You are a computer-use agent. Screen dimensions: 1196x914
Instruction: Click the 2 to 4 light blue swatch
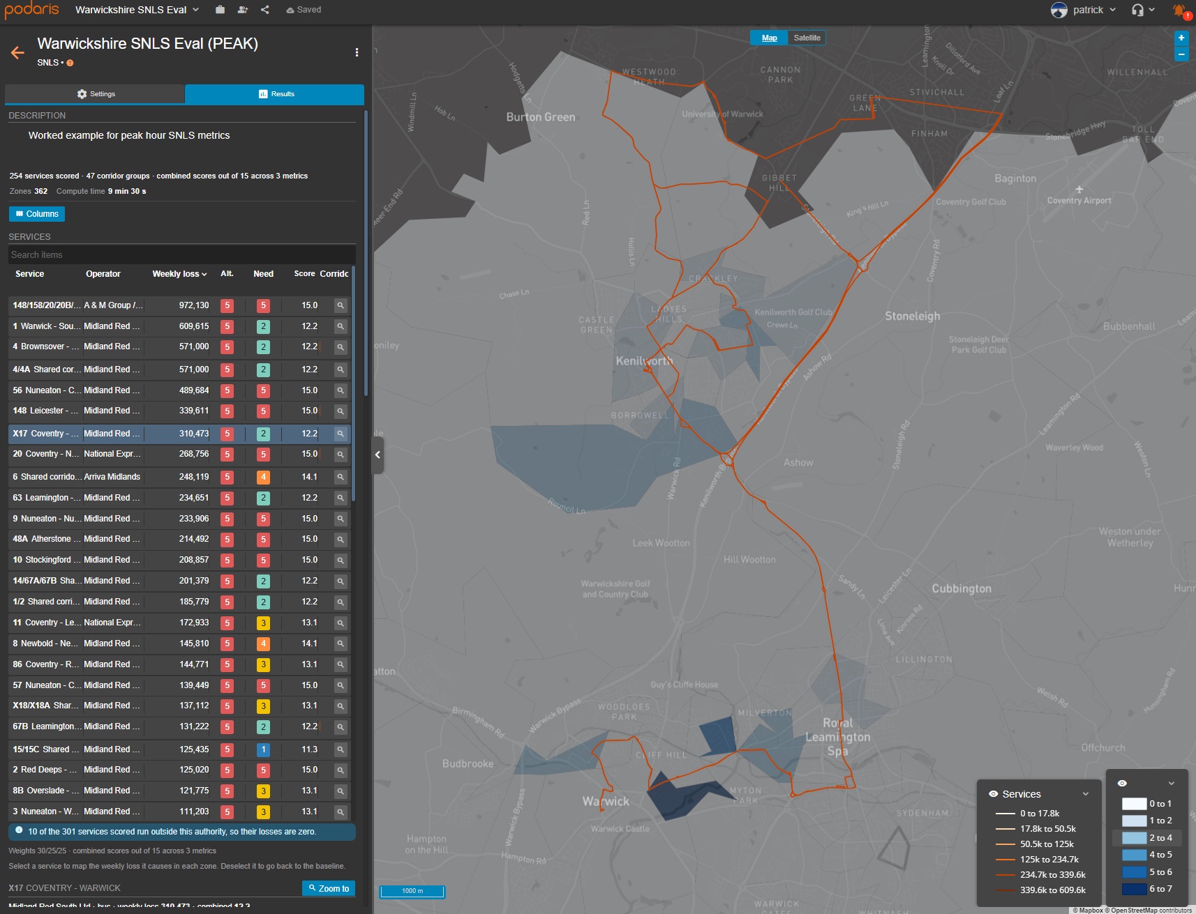pos(1134,838)
